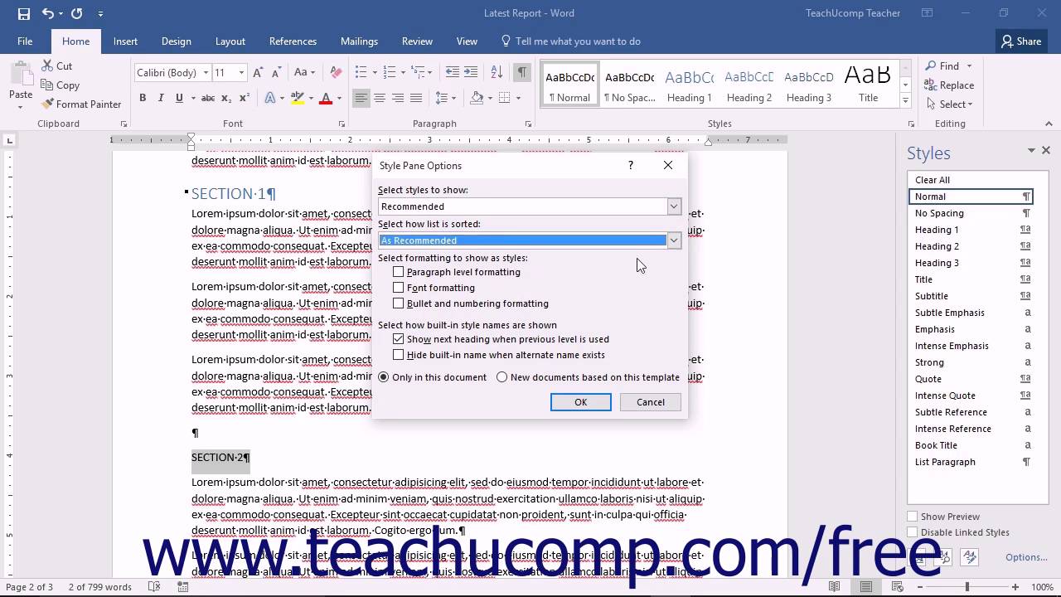Click the font color red swatch button

326,98
